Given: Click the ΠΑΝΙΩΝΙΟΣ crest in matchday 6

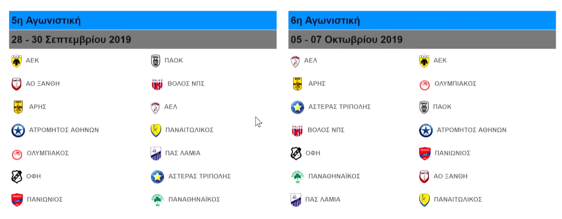Looking at the screenshot, I should (x=424, y=154).
